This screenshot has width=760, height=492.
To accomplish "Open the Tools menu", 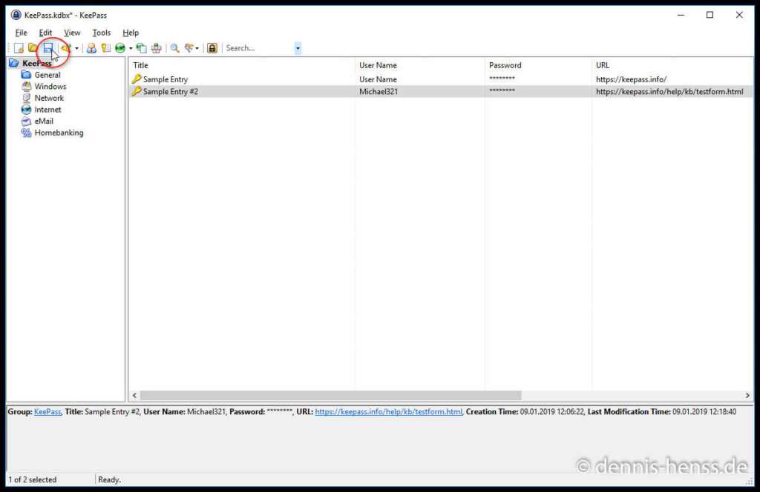I will click(x=101, y=33).
